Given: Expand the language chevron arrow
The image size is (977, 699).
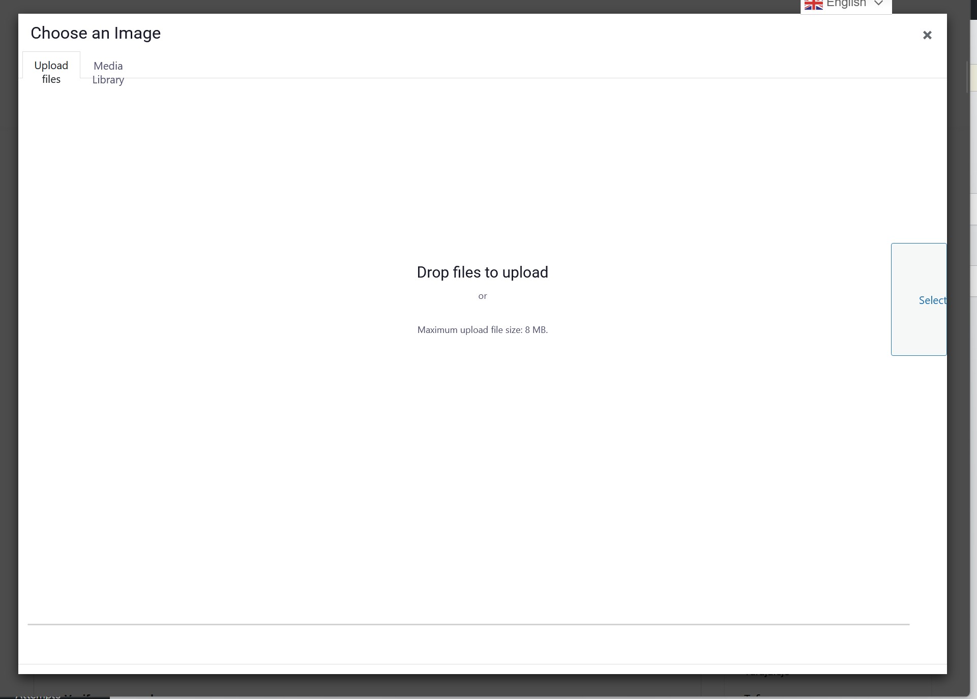Looking at the screenshot, I should (x=878, y=4).
